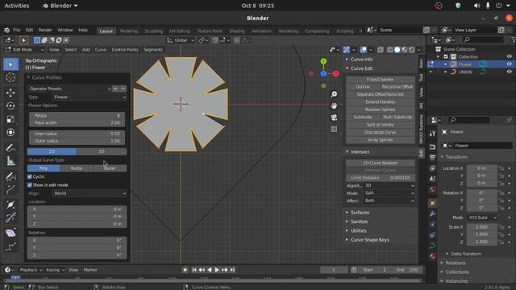Screen dimensions: 516x290
Task: Hide the UNION object in outliner
Action: click(509, 72)
